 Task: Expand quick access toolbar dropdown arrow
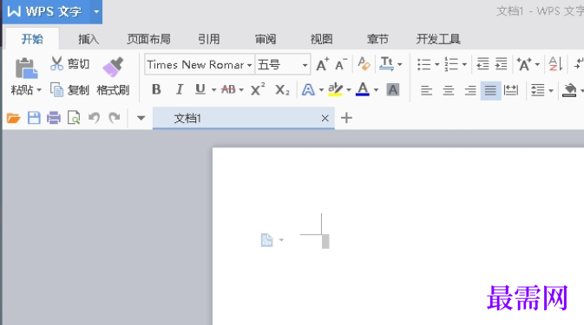coord(141,118)
